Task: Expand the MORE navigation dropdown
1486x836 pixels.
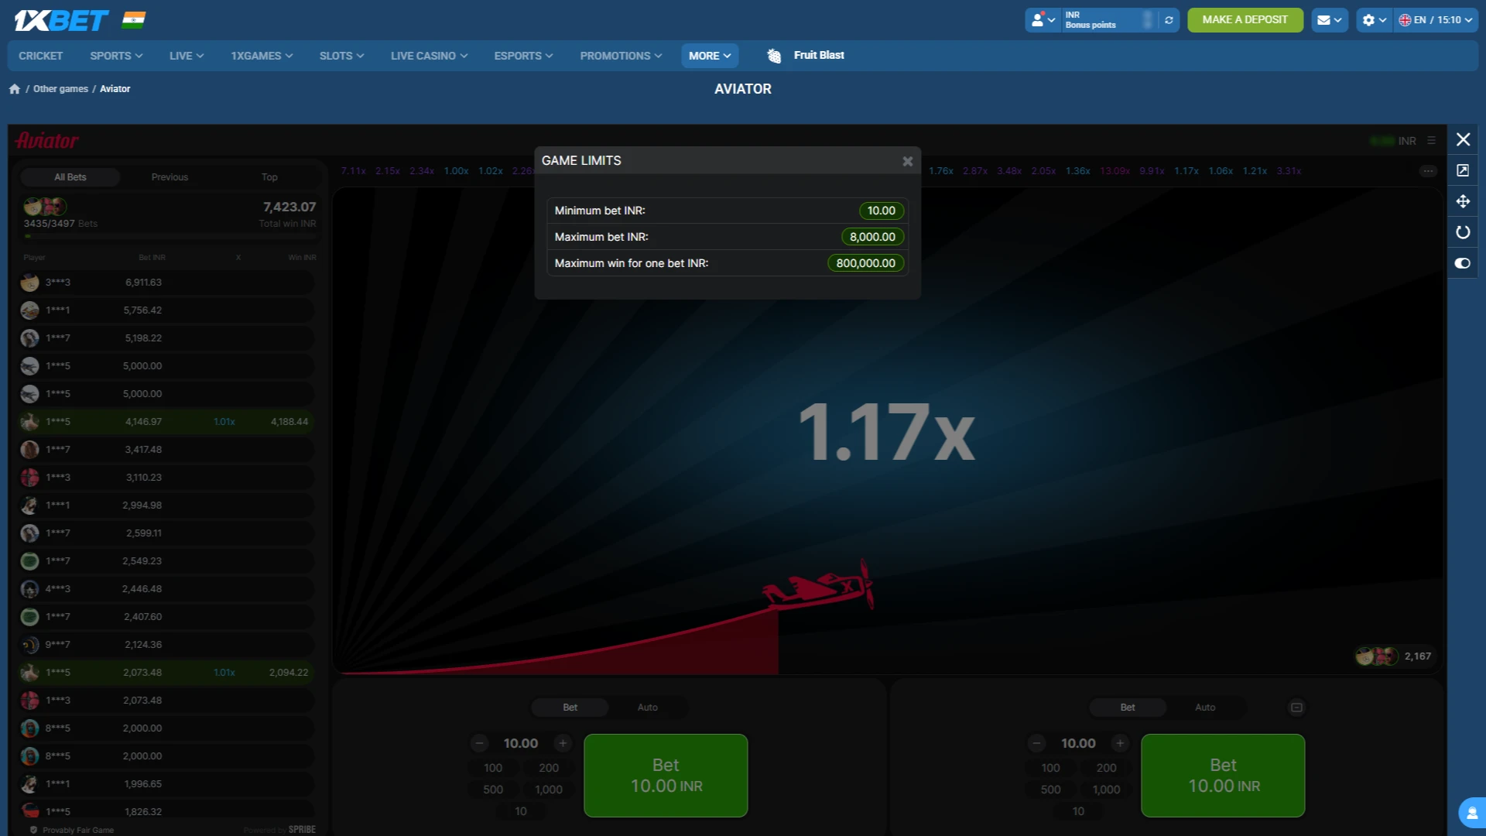Action: coord(709,55)
